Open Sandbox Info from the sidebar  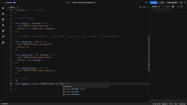pyautogui.click(x=3, y=8)
